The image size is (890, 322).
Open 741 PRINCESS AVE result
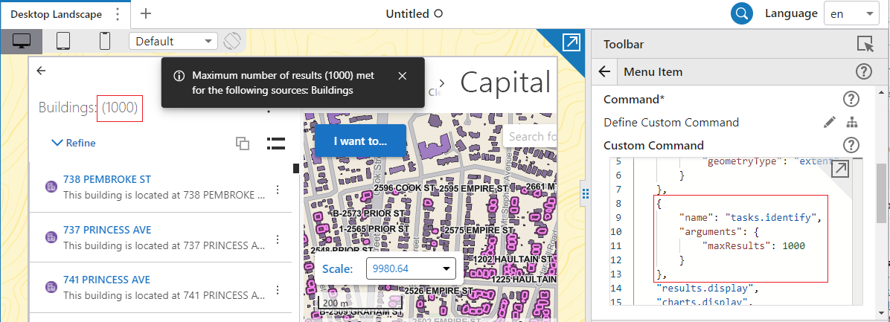(106, 280)
